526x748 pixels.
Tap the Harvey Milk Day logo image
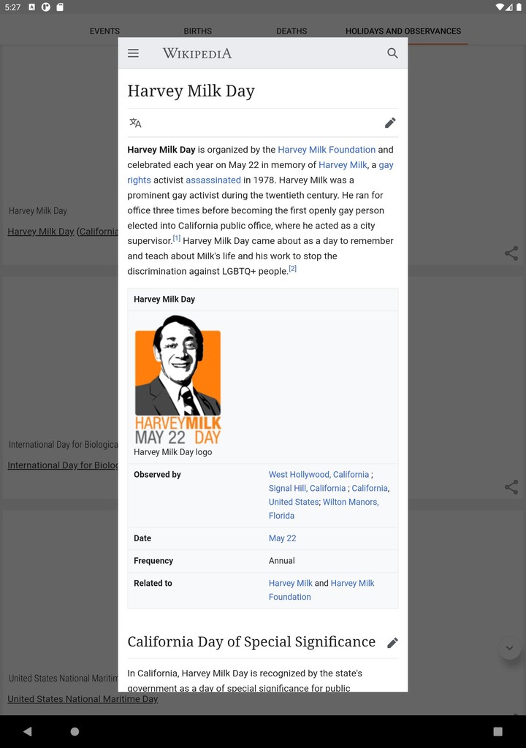coord(178,380)
